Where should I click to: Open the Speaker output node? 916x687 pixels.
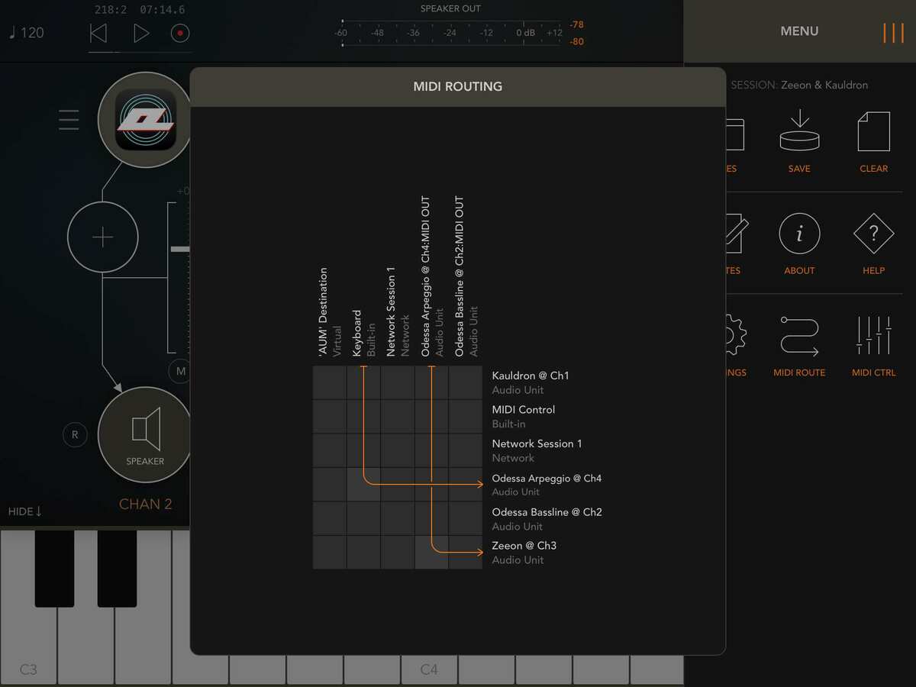[145, 434]
